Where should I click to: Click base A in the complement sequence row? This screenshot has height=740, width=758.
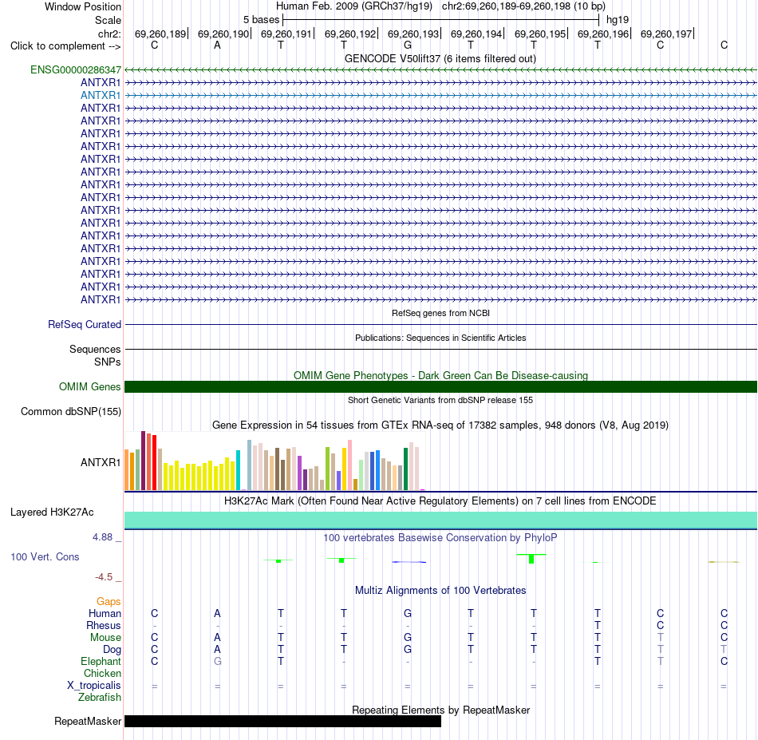(217, 46)
